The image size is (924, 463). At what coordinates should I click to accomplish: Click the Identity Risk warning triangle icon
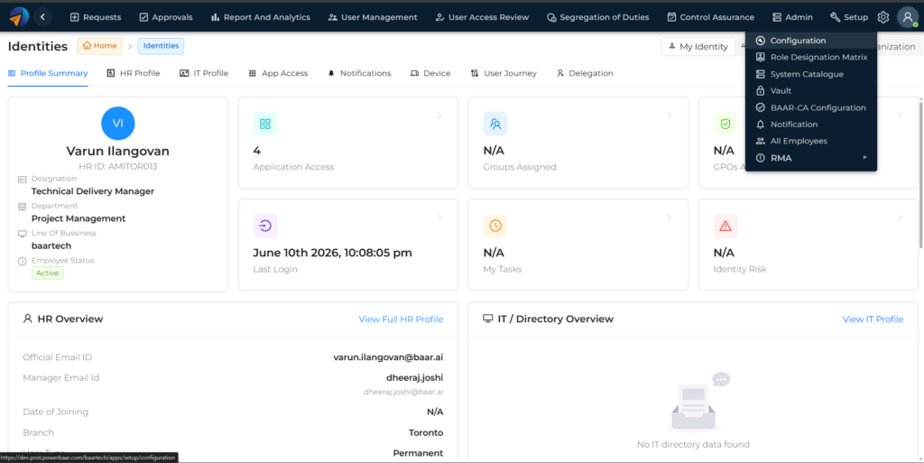pos(725,226)
